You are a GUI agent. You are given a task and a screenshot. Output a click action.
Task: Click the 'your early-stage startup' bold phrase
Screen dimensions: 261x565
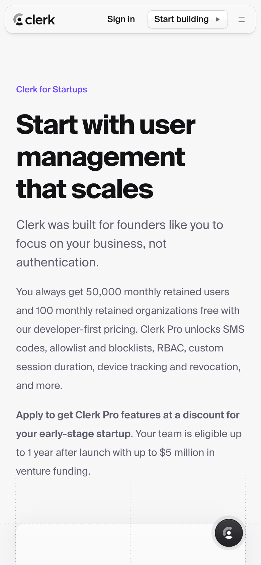(x=73, y=434)
